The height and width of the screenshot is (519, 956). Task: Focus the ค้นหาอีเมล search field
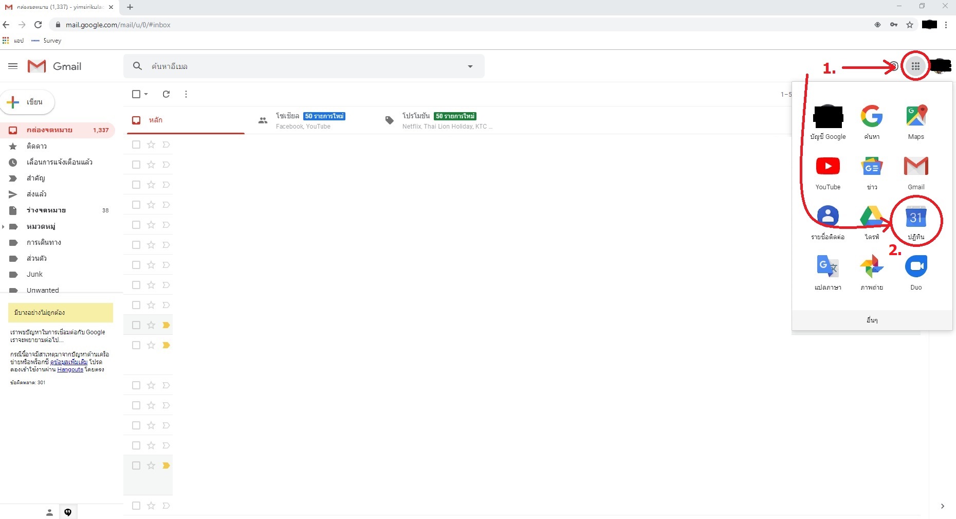coord(303,66)
